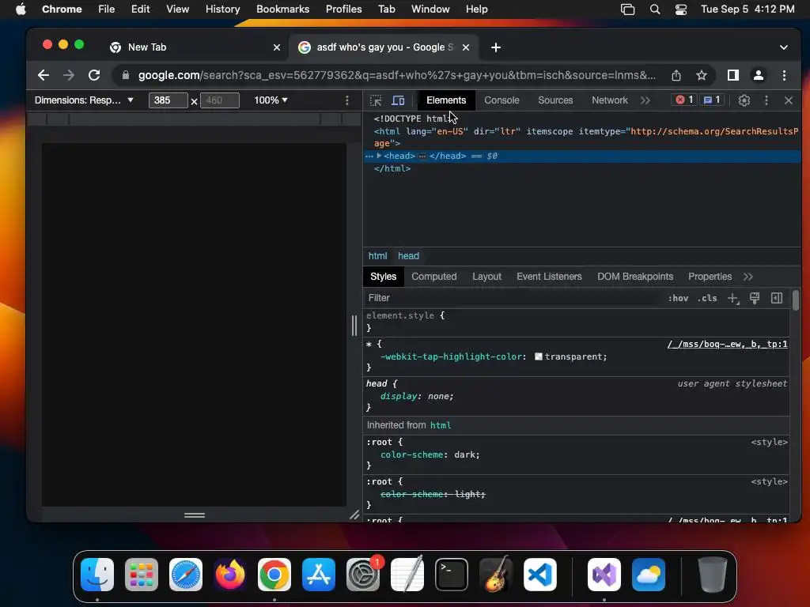Screen dimensions: 810x607
Task: Open DevTools settings gear
Action: [744, 100]
